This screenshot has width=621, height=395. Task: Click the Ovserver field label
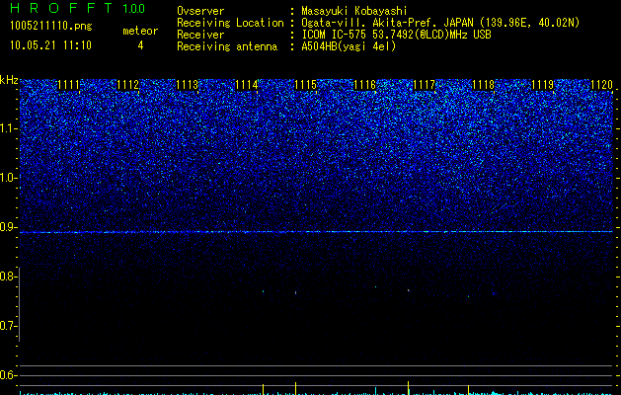(200, 11)
